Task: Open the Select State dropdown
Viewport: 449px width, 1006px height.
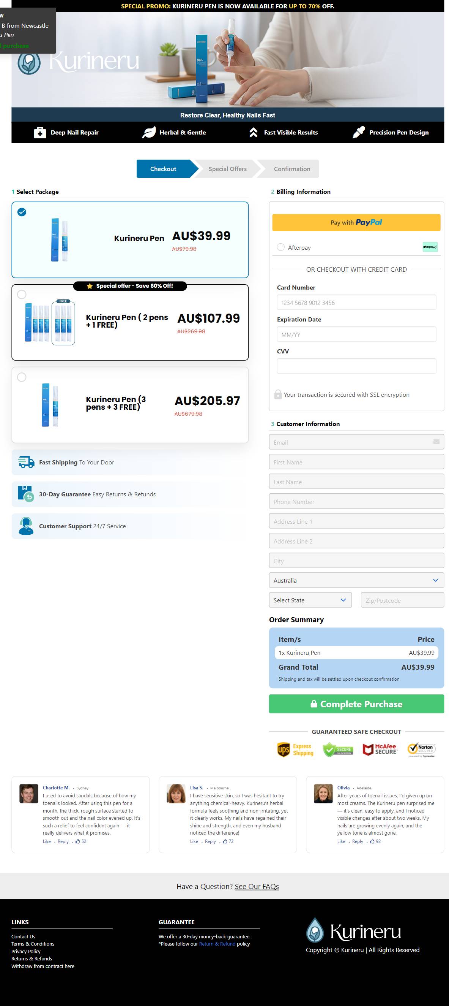Action: [x=310, y=600]
